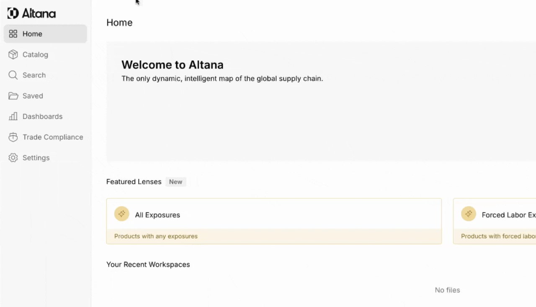
Task: Click the 'Products with any exposures' description
Action: [156, 236]
